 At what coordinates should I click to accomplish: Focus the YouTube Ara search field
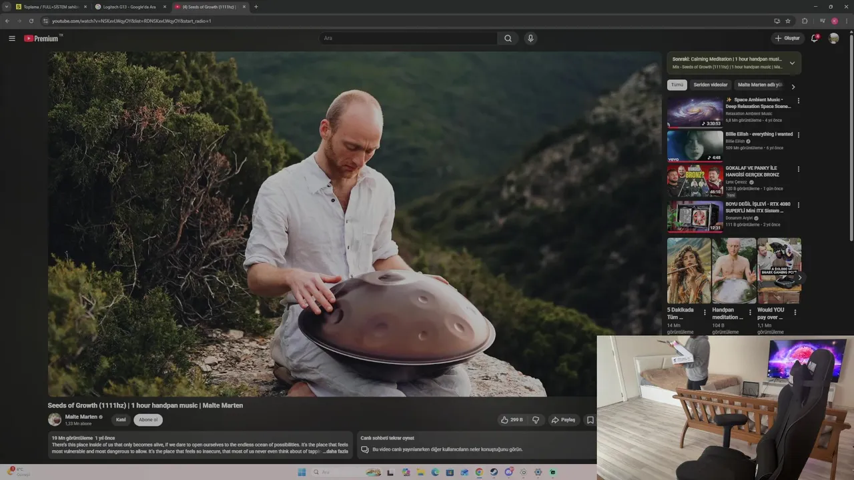408,38
